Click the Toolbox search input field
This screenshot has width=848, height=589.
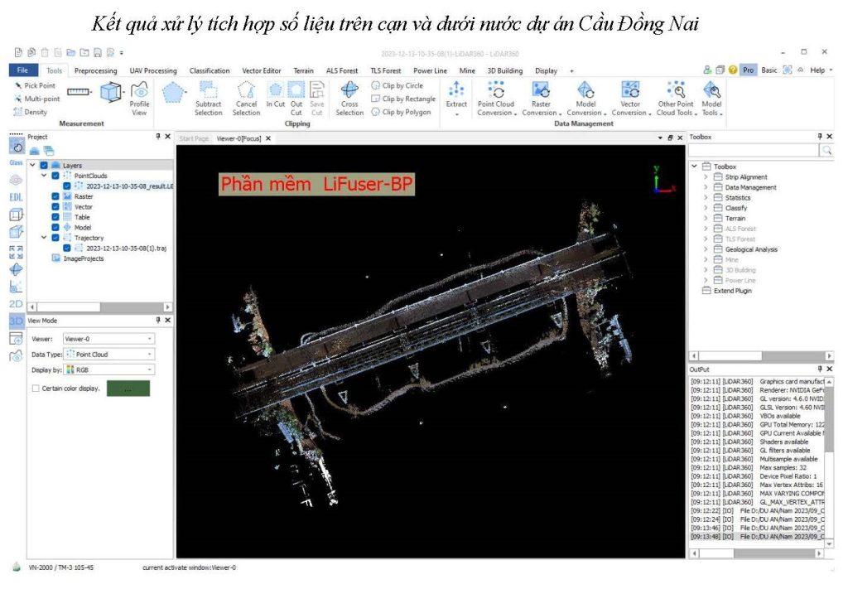point(754,150)
